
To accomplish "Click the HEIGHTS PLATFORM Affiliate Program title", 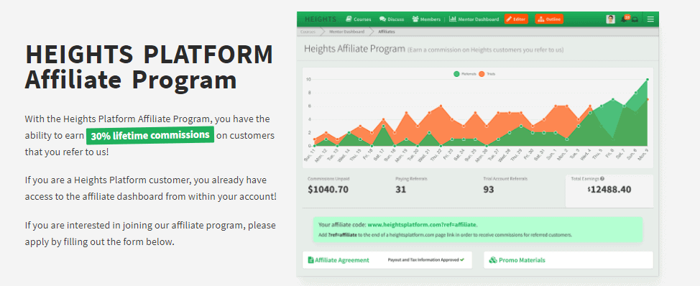I will 149,67.
